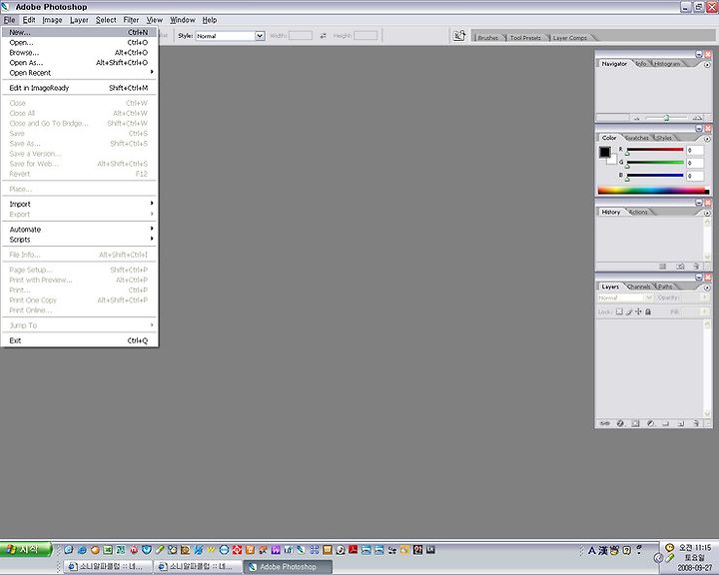719x575 pixels.
Task: Choose New... from File menu
Action: coord(79,32)
